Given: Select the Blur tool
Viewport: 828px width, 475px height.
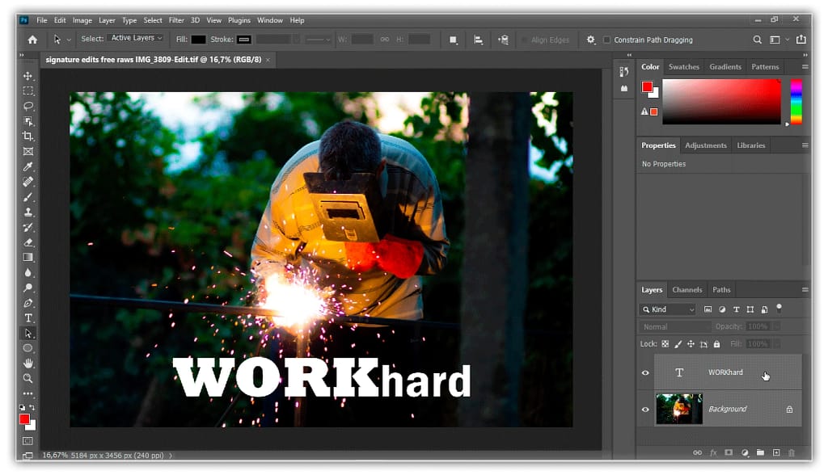Looking at the screenshot, I should (28, 273).
